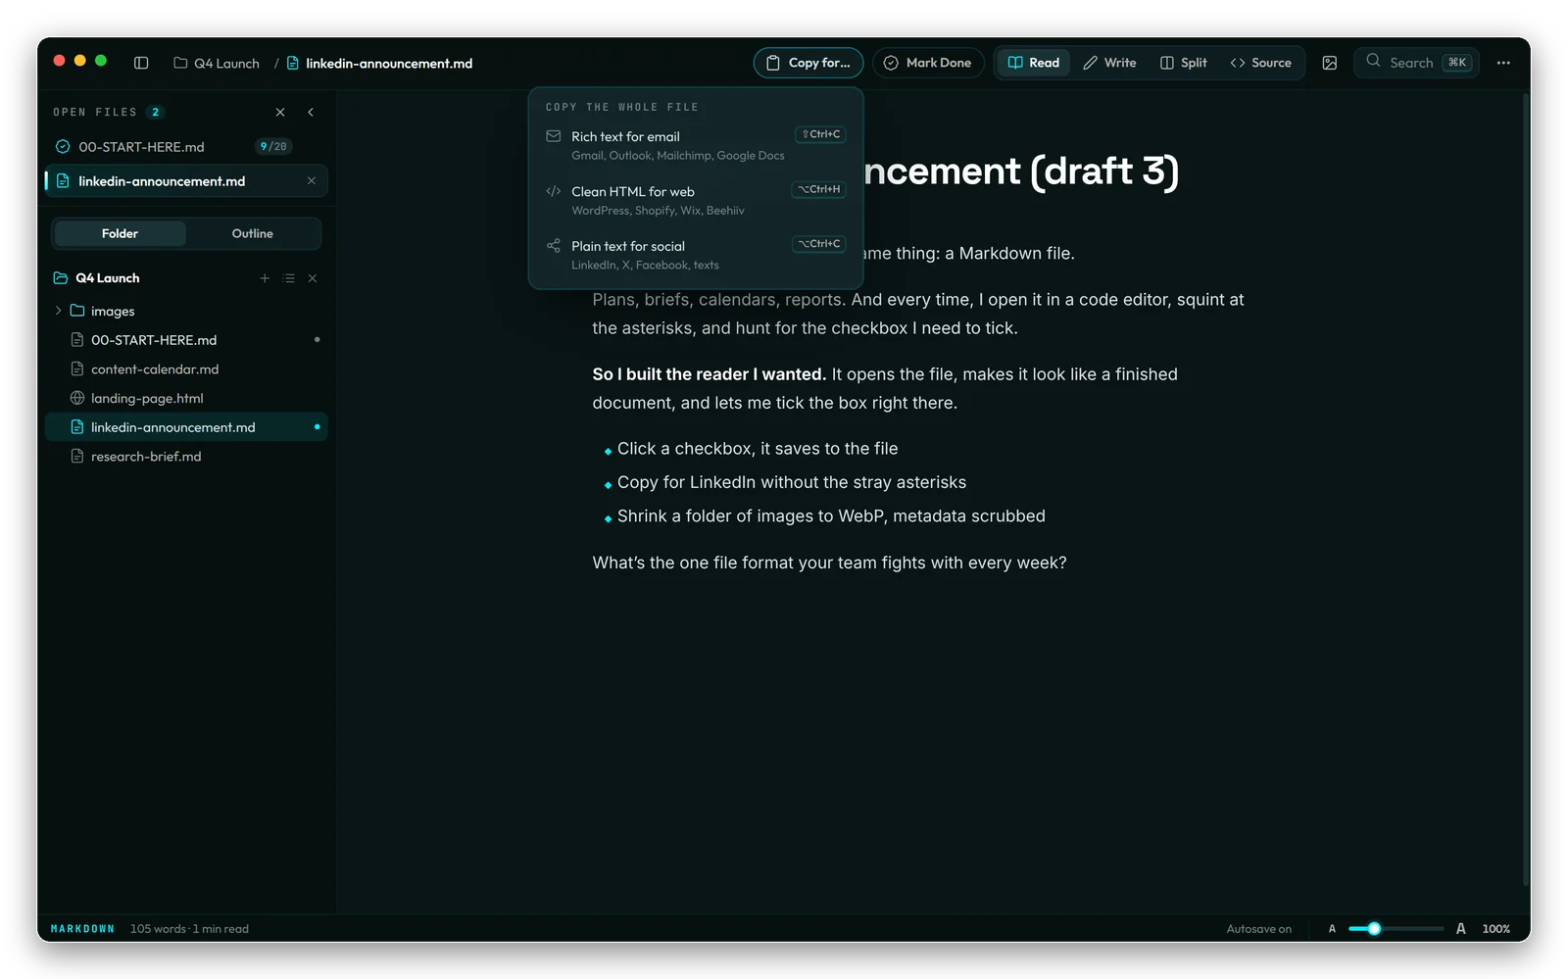This screenshot has width=1568, height=979.
Task: Click the document vertical scrollbar
Action: click(x=1526, y=490)
